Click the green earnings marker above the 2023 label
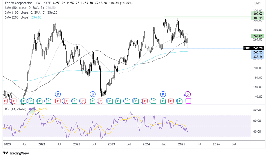This screenshot has width=273, height=158. tap(110, 101)
